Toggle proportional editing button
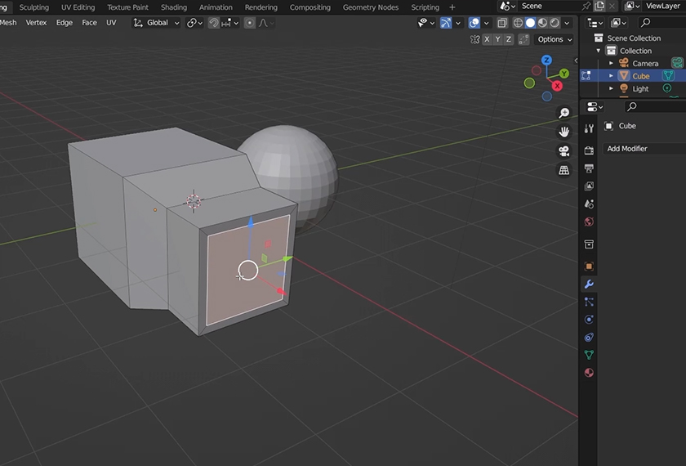 coord(250,23)
